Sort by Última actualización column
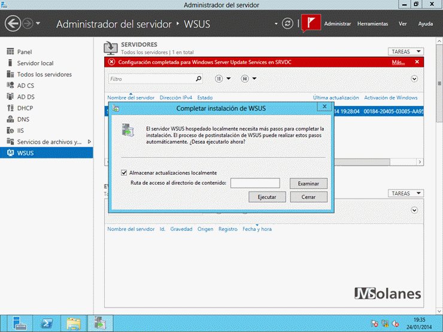Image resolution: width=443 pixels, height=332 pixels. click(x=336, y=98)
